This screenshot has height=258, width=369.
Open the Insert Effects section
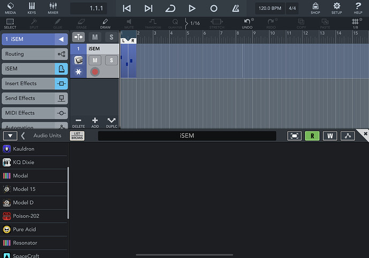point(35,84)
